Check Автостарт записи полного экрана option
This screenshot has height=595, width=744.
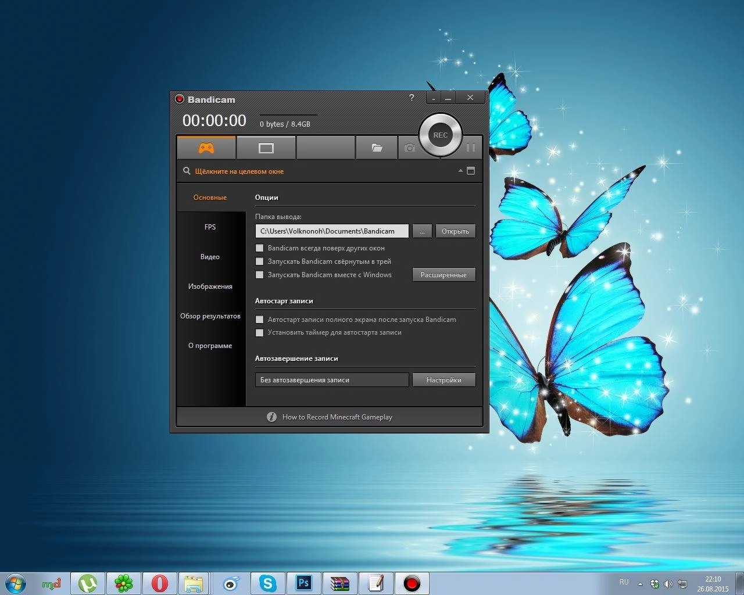click(x=260, y=320)
